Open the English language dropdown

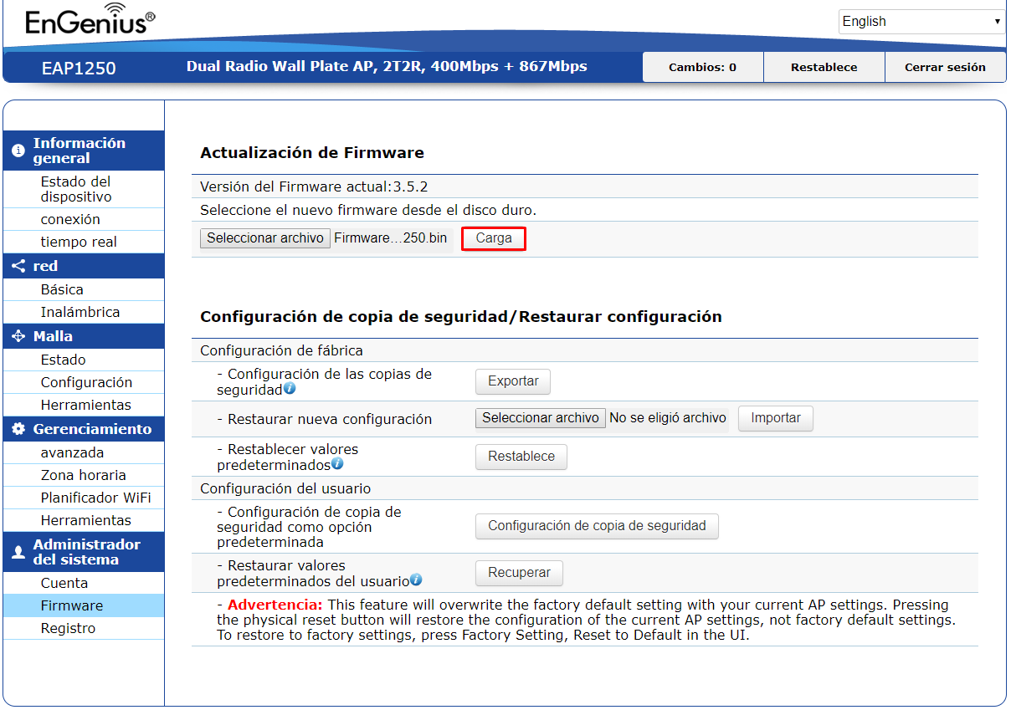[x=921, y=22]
